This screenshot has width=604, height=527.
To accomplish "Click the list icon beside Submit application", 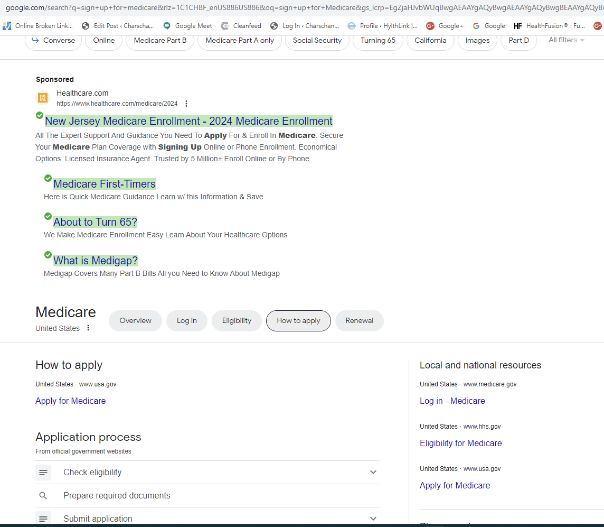I will point(43,519).
